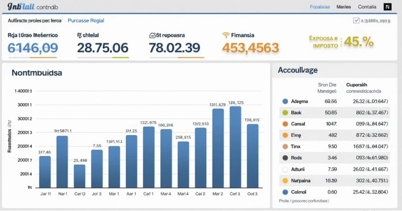Viewport: 402px width, 211px height.
Task: Click the dark dot next to Rods
Action: [285, 158]
